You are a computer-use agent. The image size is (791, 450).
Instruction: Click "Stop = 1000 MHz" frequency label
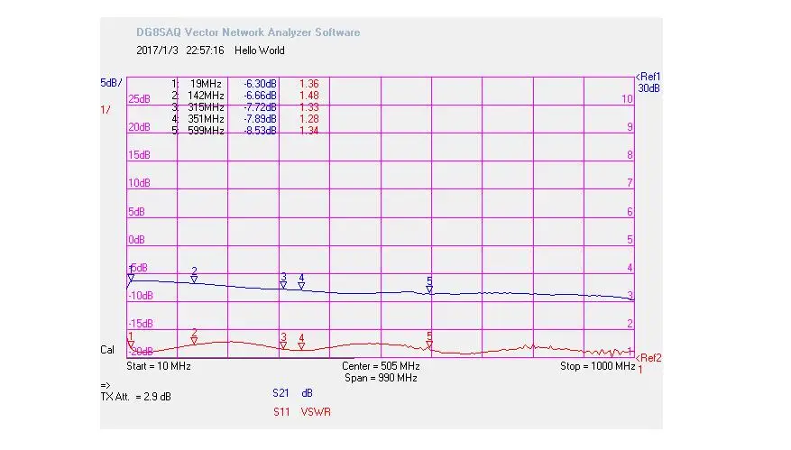click(x=597, y=366)
